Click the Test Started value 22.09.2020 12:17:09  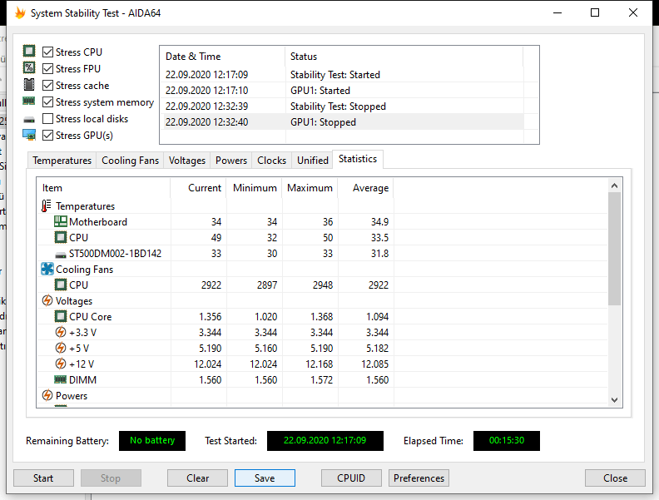(x=325, y=441)
